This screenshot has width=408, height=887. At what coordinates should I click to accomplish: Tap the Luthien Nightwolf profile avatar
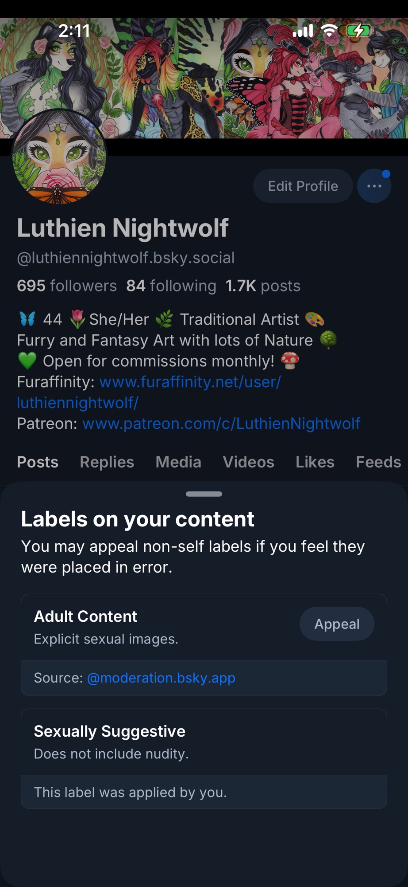(x=59, y=157)
